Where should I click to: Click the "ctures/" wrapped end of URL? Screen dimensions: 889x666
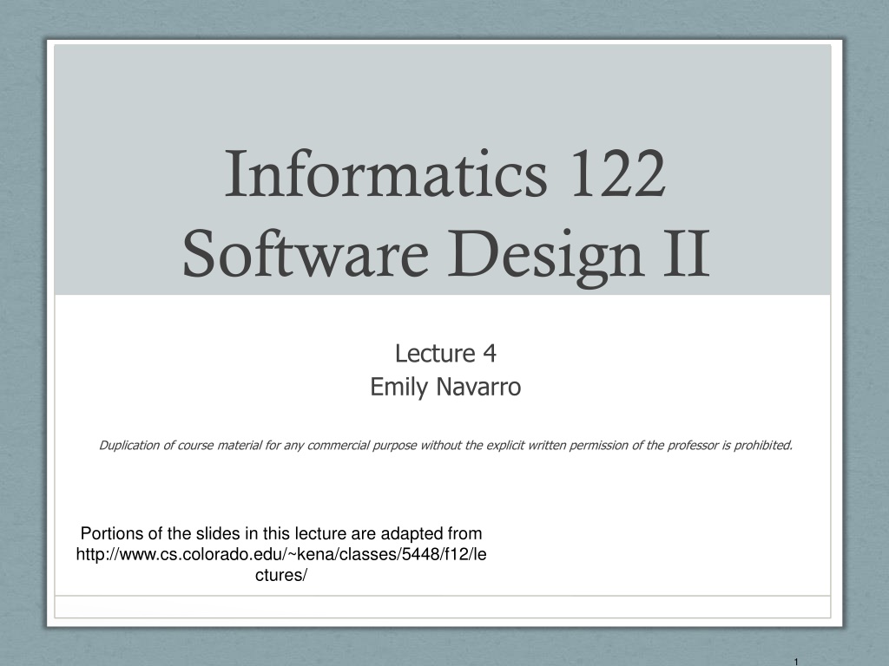click(280, 575)
